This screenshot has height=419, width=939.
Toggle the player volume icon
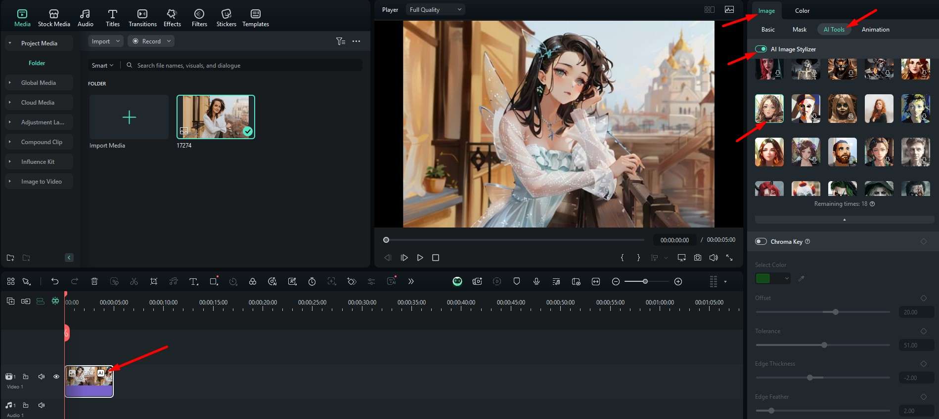pyautogui.click(x=713, y=258)
